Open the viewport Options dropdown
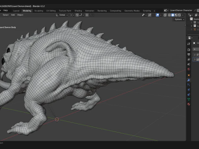 179,19
